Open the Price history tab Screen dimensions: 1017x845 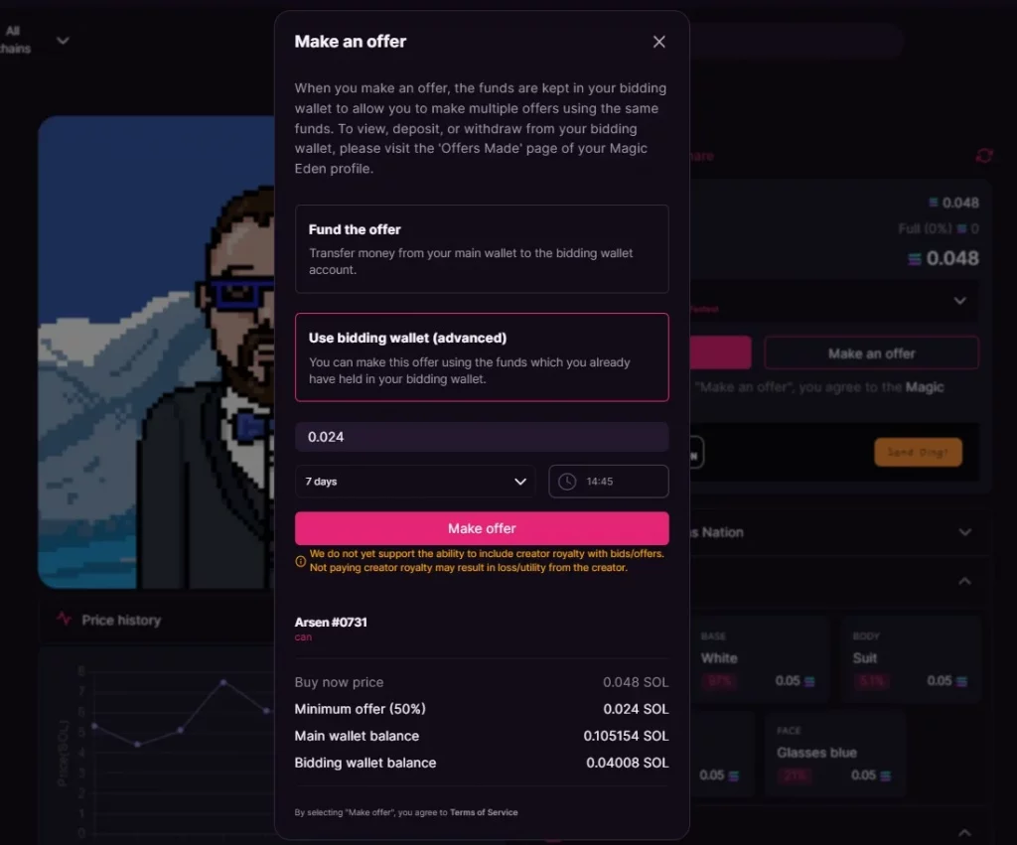tap(120, 620)
